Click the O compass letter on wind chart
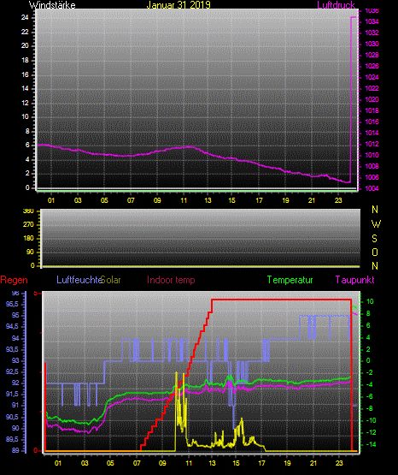Viewport: 398px width, 475px height. [x=375, y=252]
